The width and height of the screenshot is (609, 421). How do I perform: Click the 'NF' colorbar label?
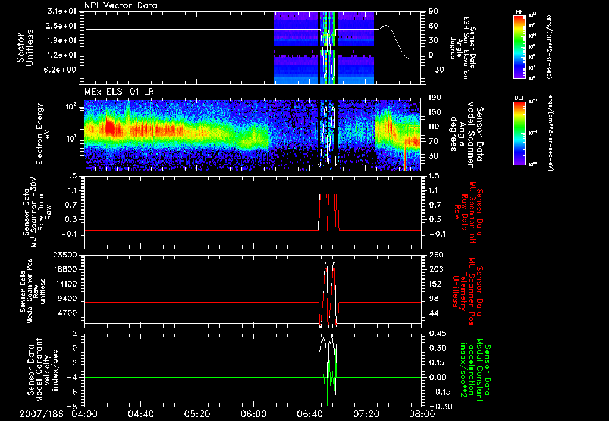519,12
